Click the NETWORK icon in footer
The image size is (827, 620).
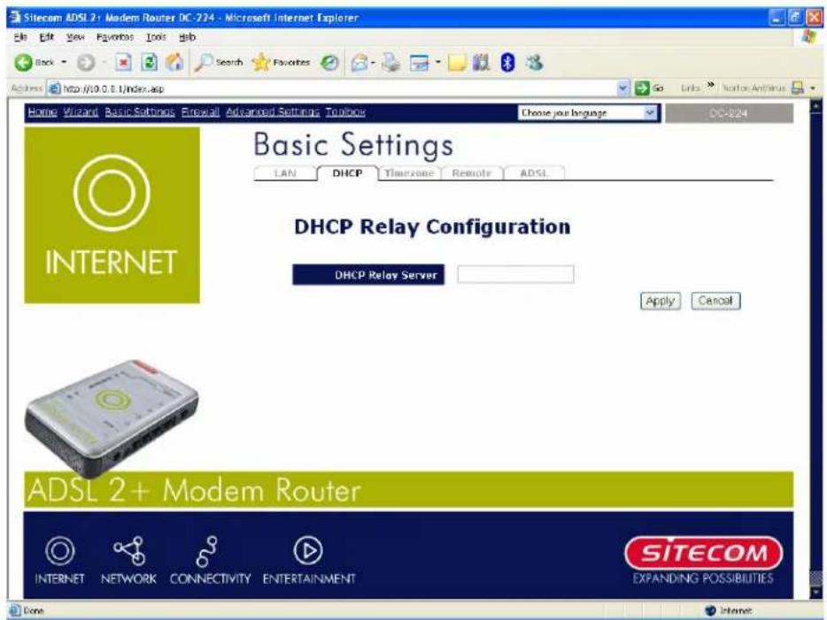pyautogui.click(x=129, y=551)
